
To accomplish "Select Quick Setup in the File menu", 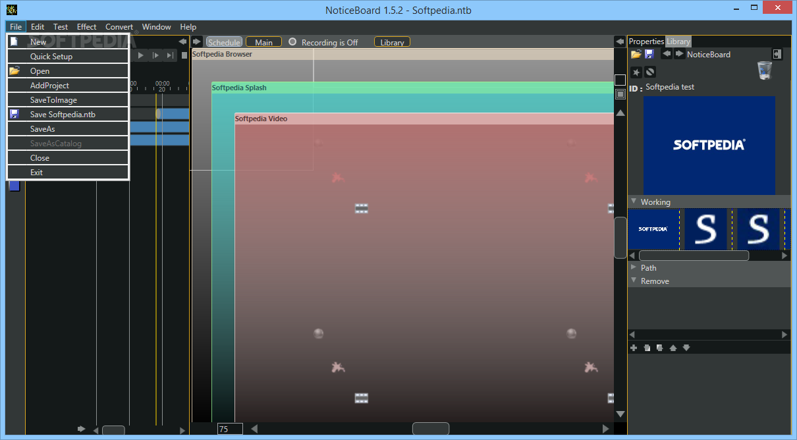I will 68,56.
